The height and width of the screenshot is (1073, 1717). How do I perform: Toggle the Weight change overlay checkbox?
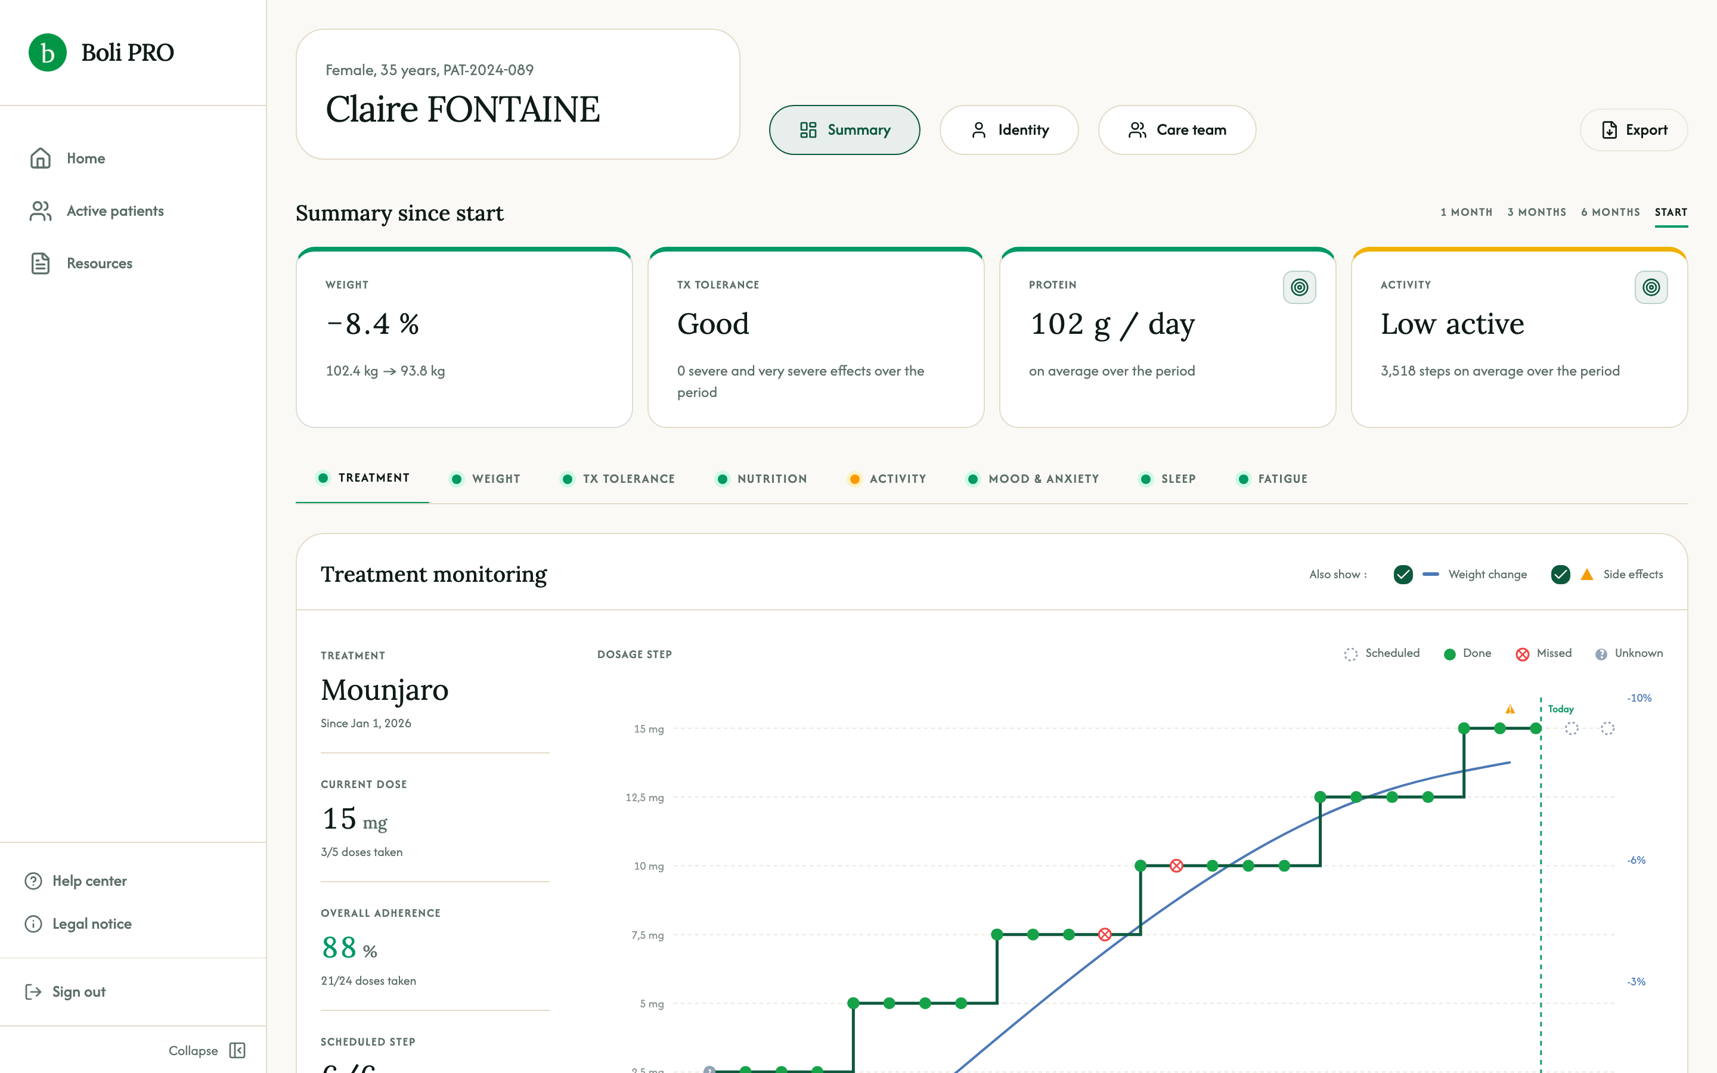tap(1403, 574)
